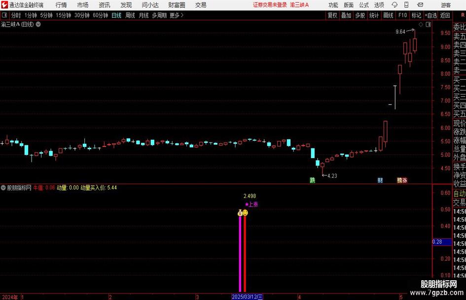Click the 标记 mark button
The width and height of the screenshot is (466, 300).
click(x=416, y=15)
